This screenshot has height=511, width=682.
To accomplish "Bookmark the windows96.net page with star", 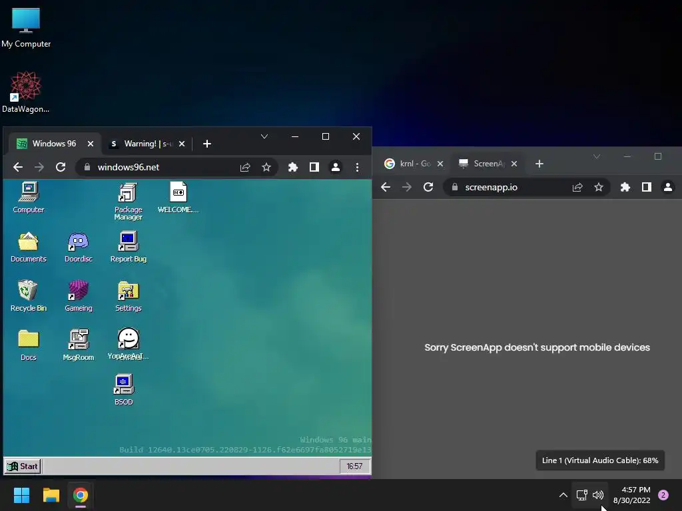I will click(x=266, y=167).
